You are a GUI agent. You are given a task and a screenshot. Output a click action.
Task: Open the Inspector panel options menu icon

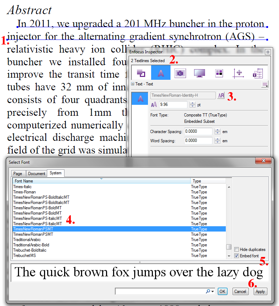pyautogui.click(x=265, y=84)
